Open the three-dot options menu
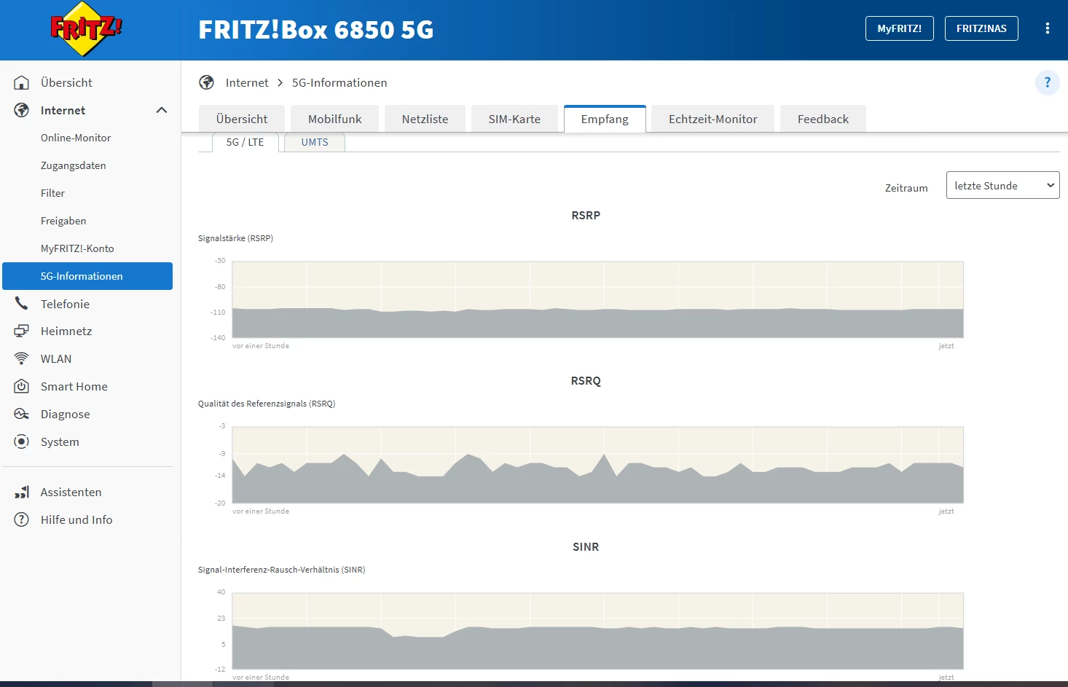The width and height of the screenshot is (1068, 687). [x=1048, y=28]
